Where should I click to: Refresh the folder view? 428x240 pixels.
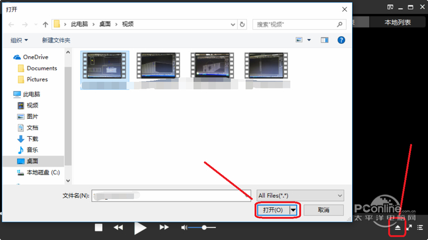242,24
